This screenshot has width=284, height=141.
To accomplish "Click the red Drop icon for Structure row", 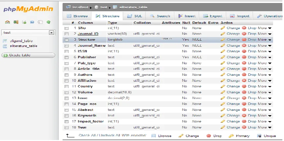I will pyautogui.click(x=244, y=40).
